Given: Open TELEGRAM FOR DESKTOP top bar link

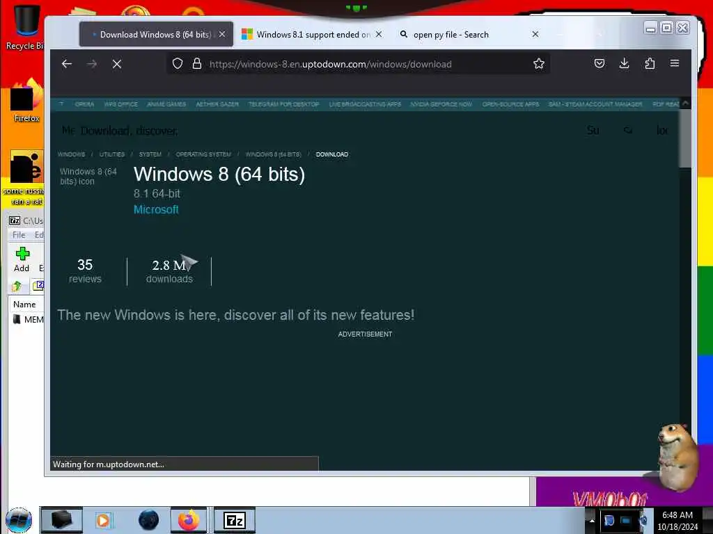Looking at the screenshot, I should 284,104.
